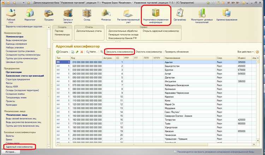The width and height of the screenshot is (265, 155).
Task: Click Открыть адресный классификатор command
Action: (x=161, y=31)
